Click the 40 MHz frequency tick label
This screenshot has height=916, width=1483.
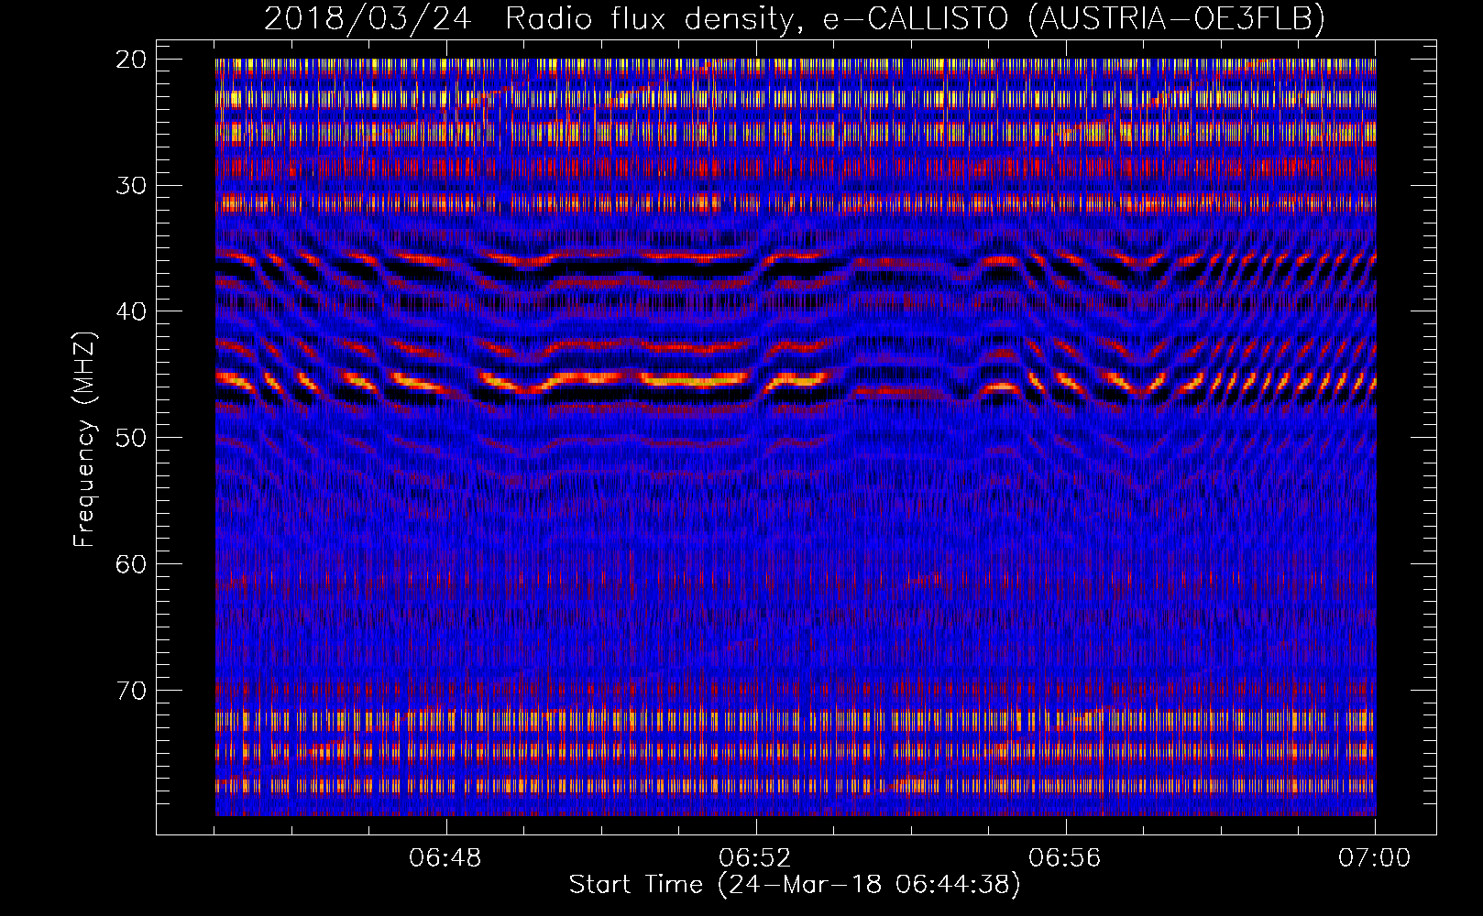pyautogui.click(x=131, y=312)
